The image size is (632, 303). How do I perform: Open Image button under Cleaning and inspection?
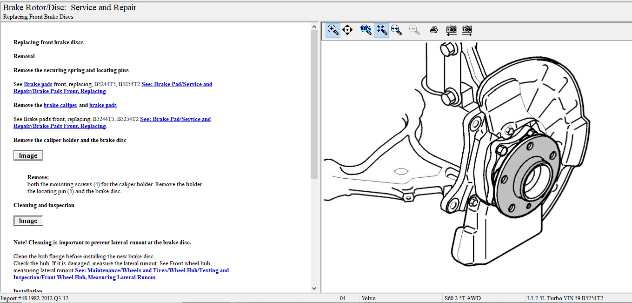[x=28, y=221]
